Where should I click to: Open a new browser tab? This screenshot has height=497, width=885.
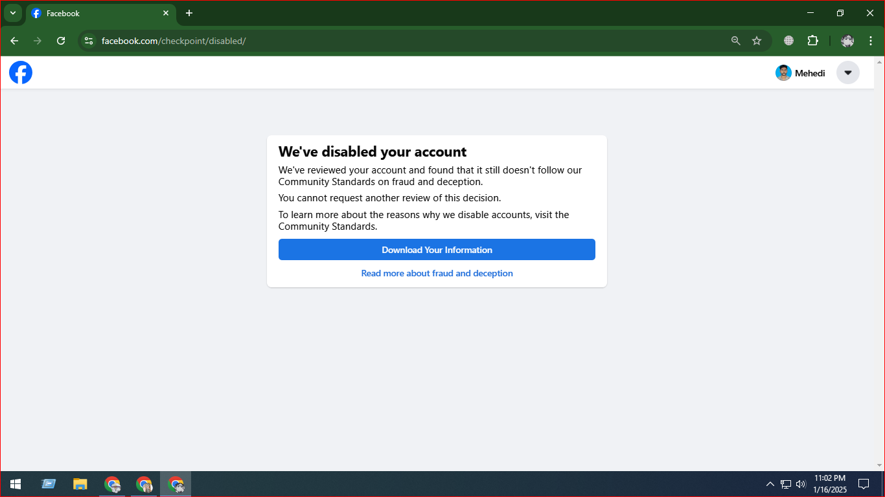click(x=189, y=13)
